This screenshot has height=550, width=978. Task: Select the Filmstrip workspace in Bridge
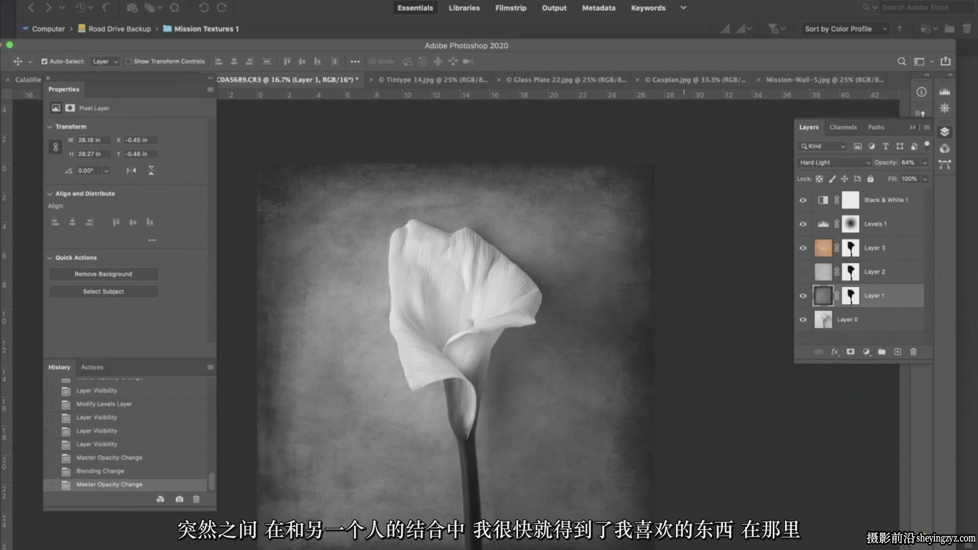511,8
